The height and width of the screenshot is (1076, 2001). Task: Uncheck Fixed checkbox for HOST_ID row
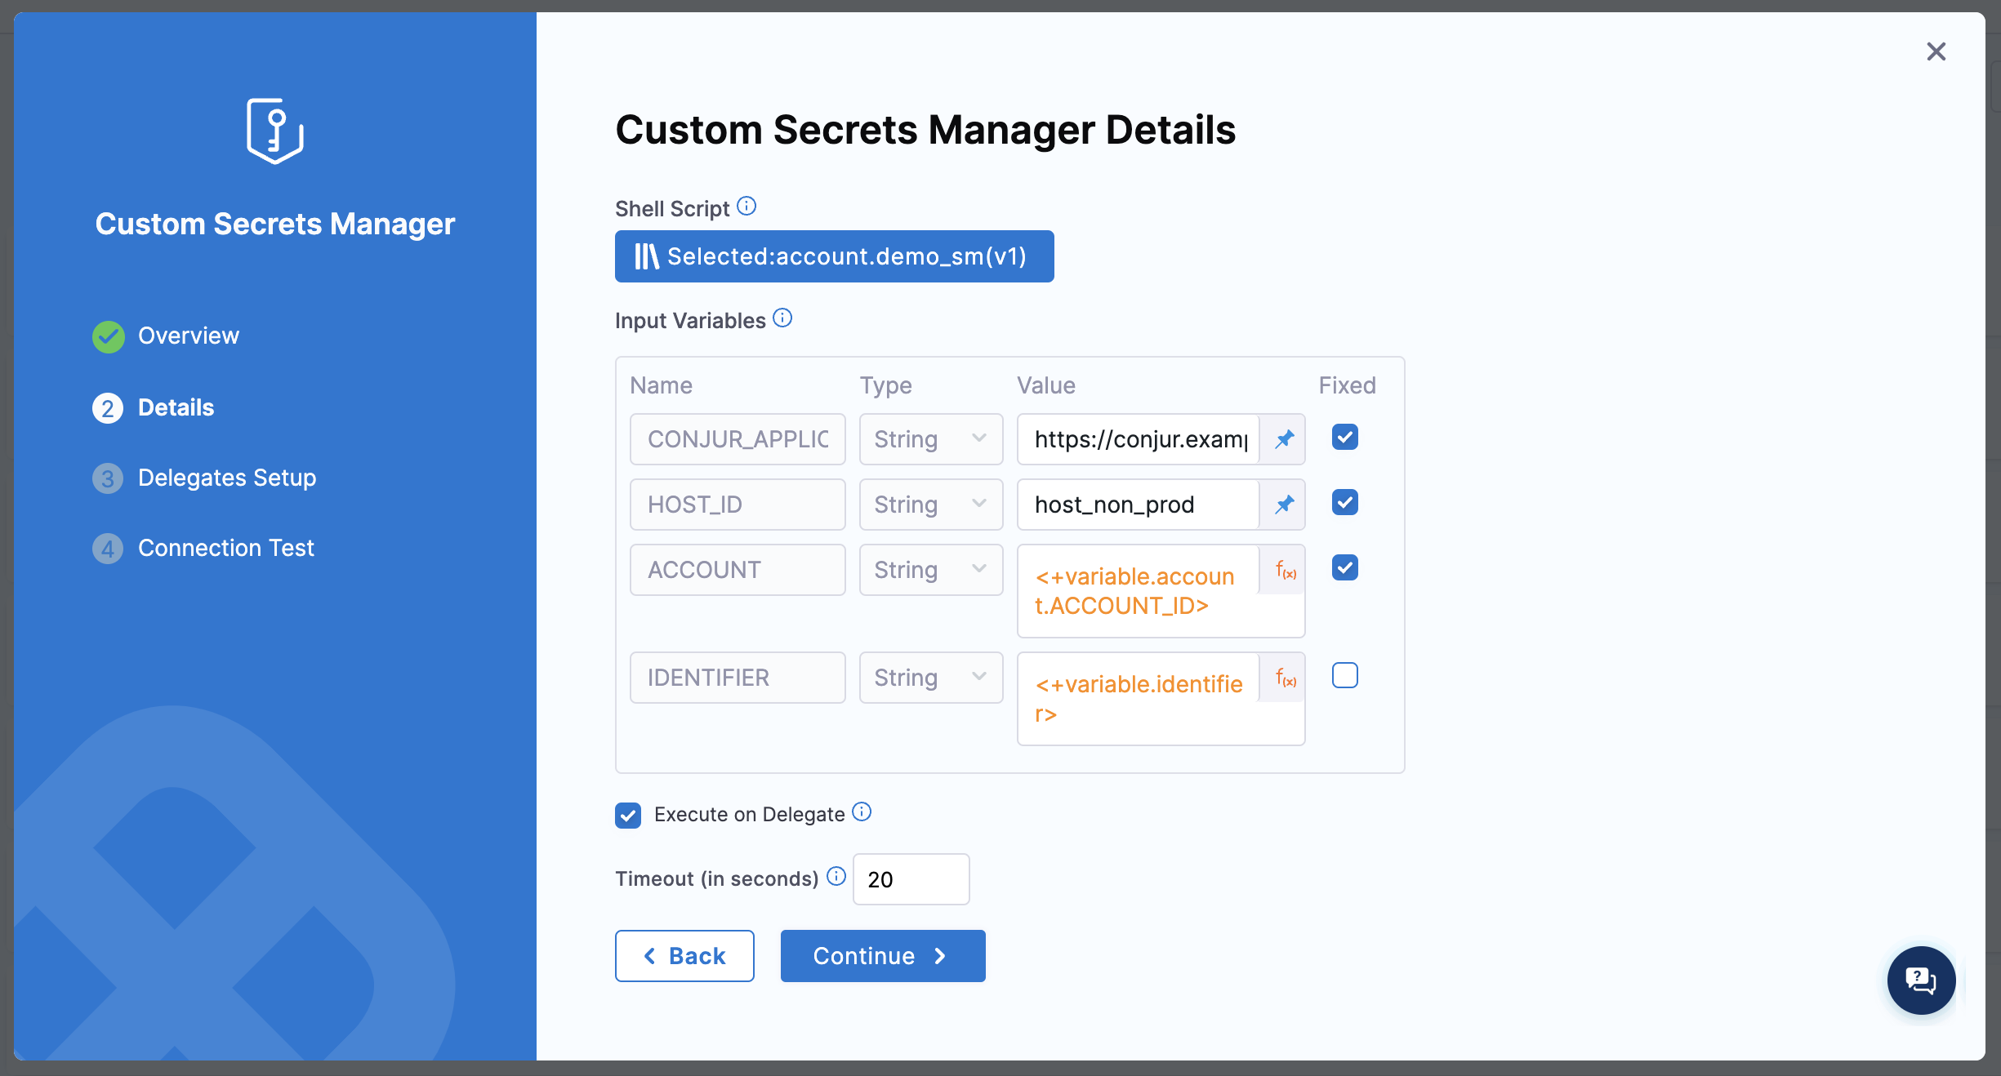pyautogui.click(x=1344, y=503)
